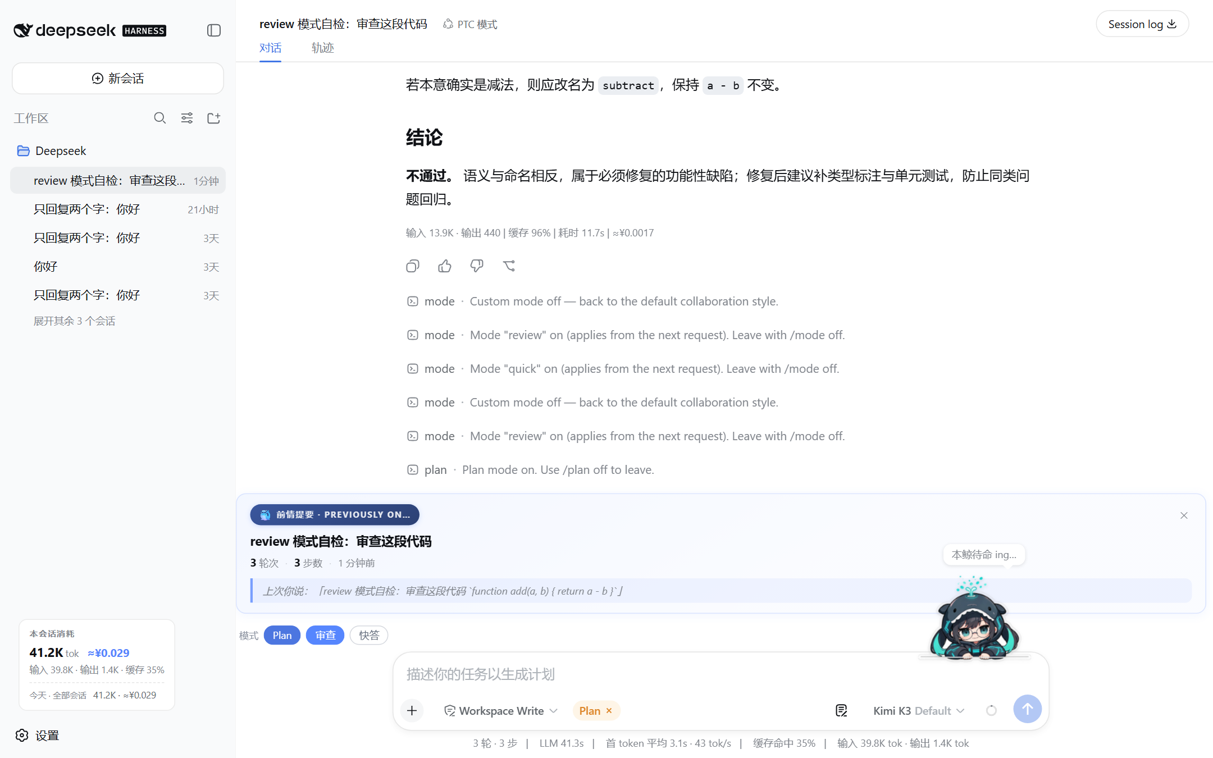Image resolution: width=1213 pixels, height=758 pixels.
Task: Click the plan Plan mode on log entry
Action: tap(531, 470)
